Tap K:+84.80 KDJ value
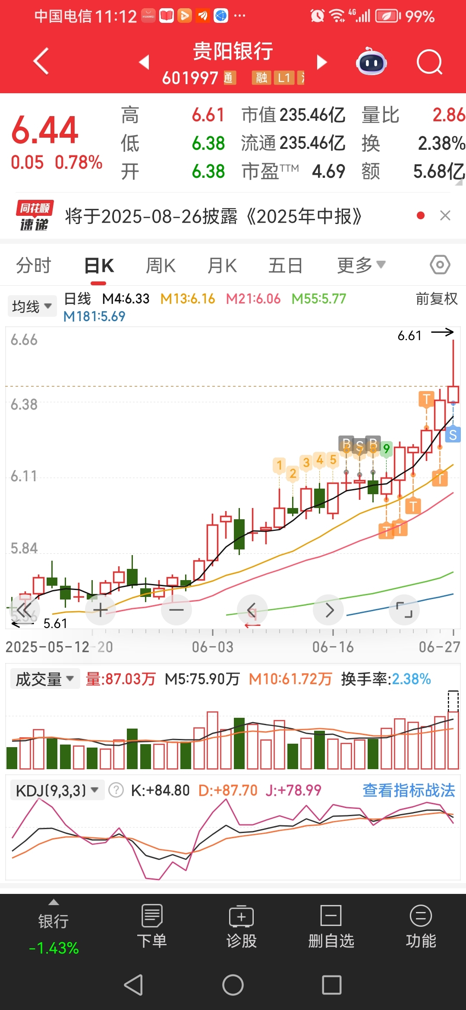 tap(160, 790)
